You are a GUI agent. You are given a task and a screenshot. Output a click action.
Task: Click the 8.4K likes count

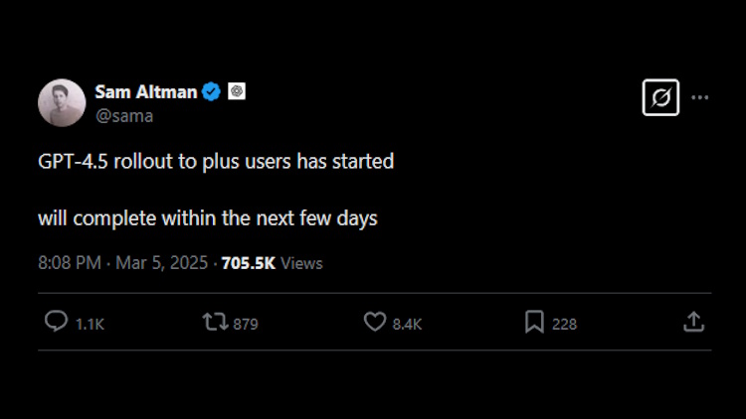click(x=407, y=324)
